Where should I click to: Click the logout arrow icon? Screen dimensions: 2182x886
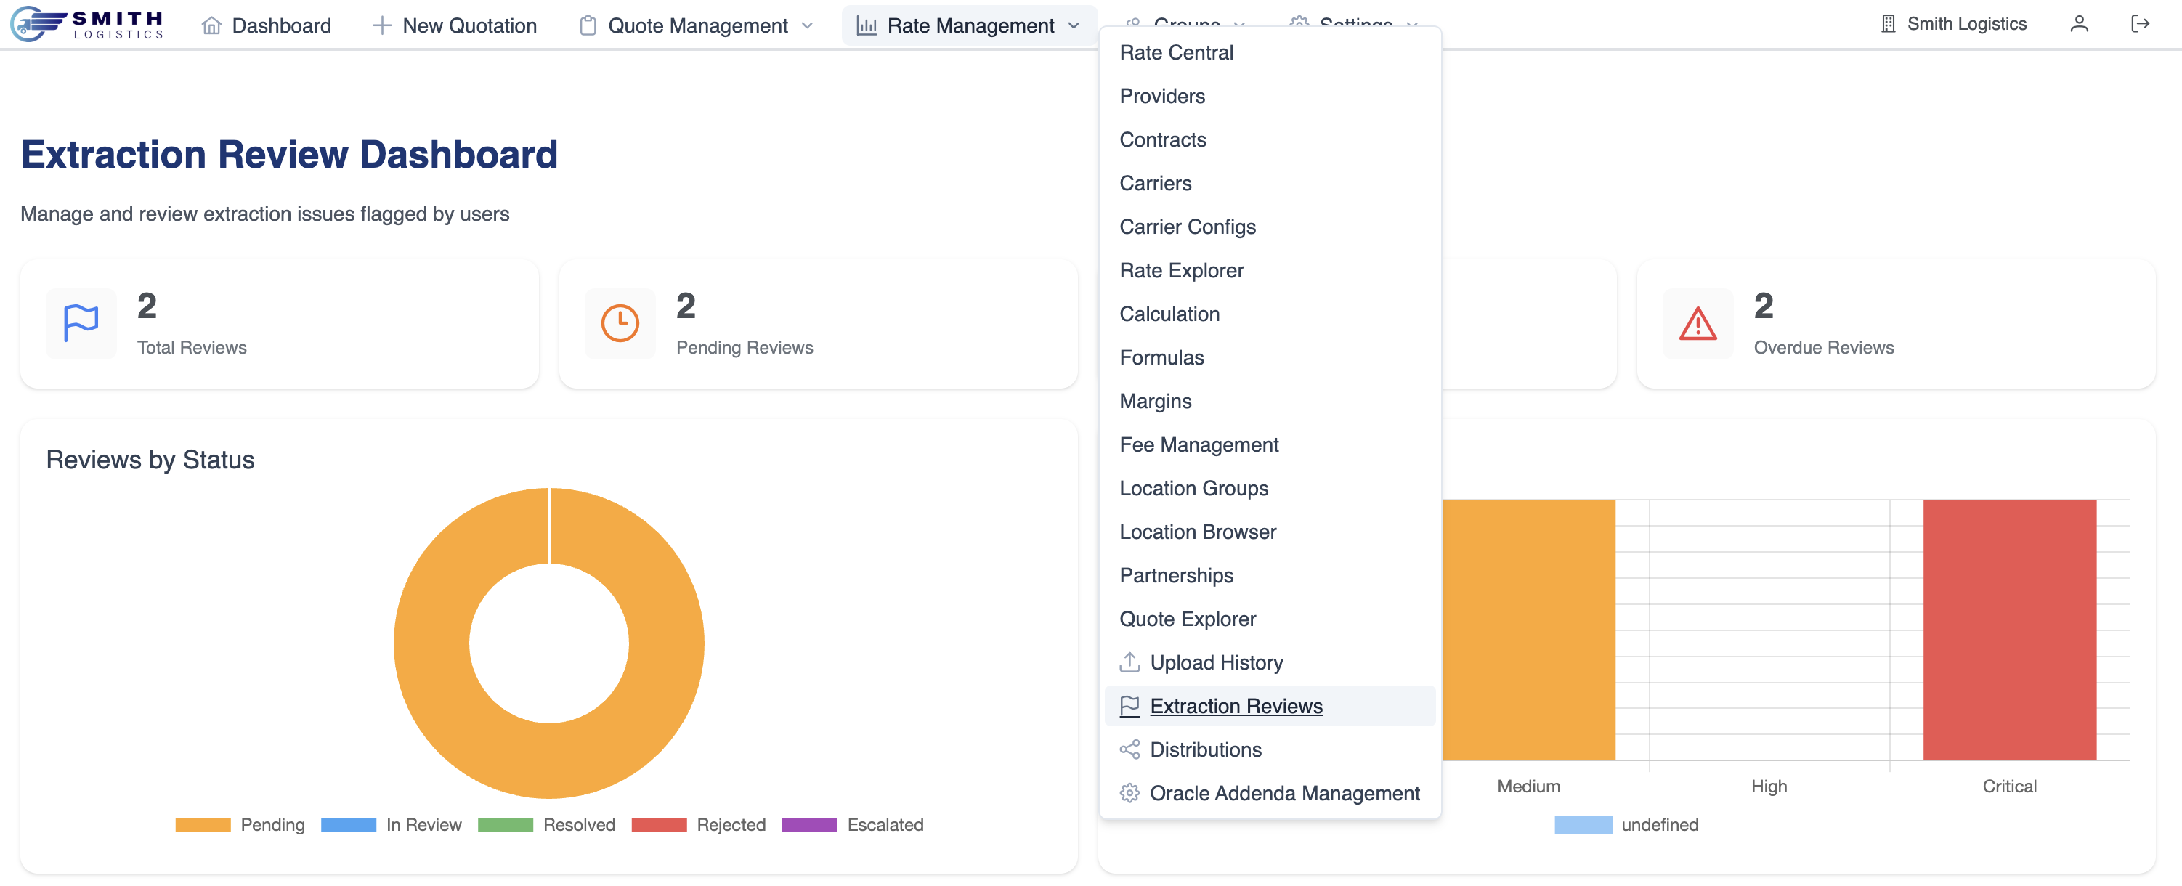[2139, 24]
